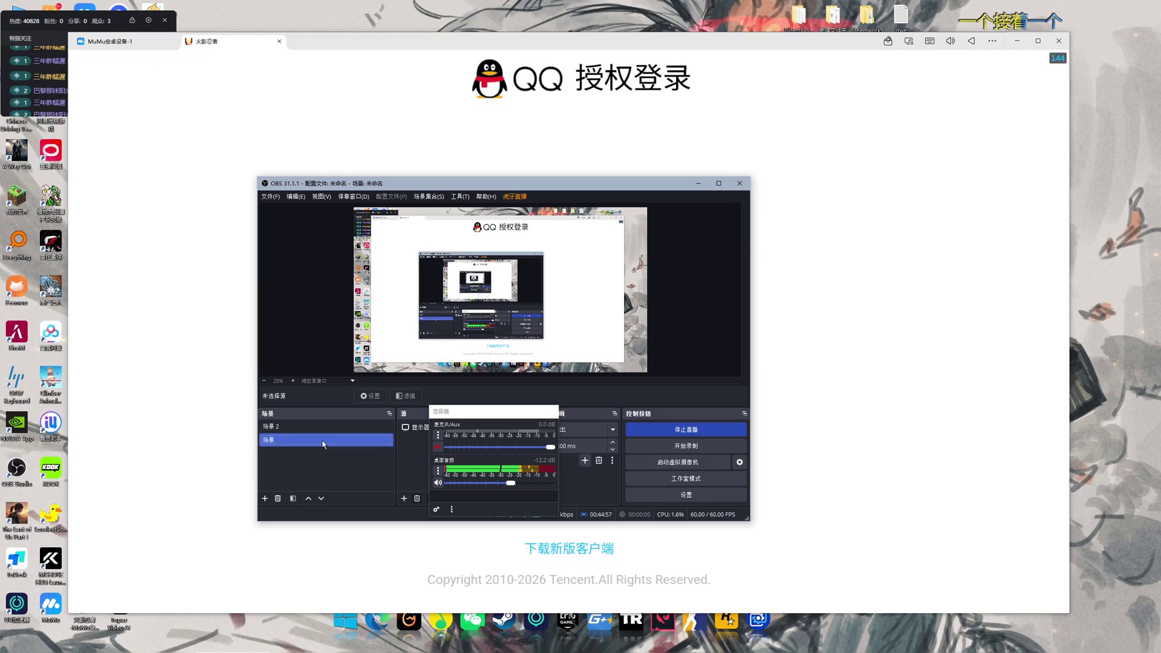1161x653 pixels.
Task: Click the source 滤镜 filters button
Action: tap(406, 396)
